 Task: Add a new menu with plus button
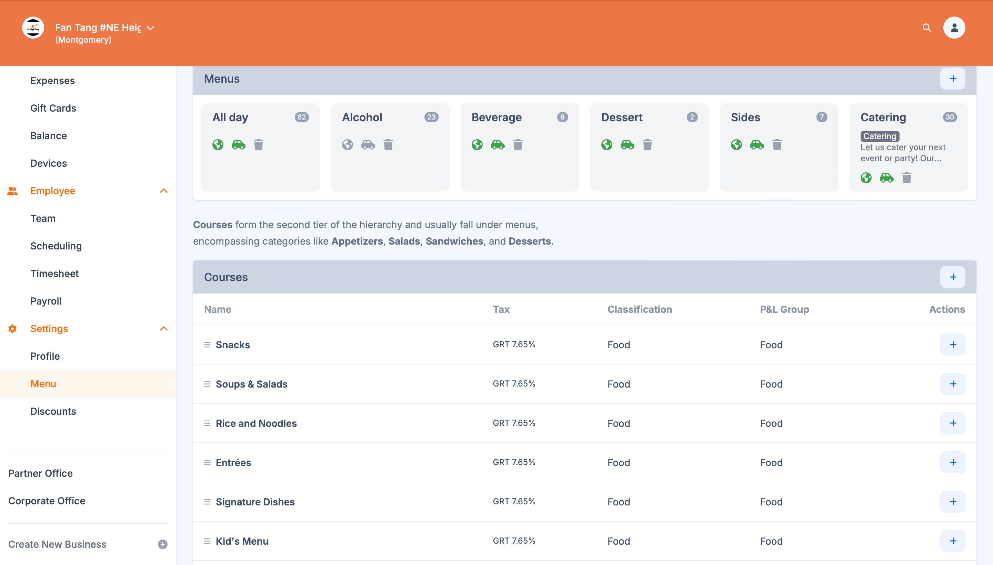point(953,79)
